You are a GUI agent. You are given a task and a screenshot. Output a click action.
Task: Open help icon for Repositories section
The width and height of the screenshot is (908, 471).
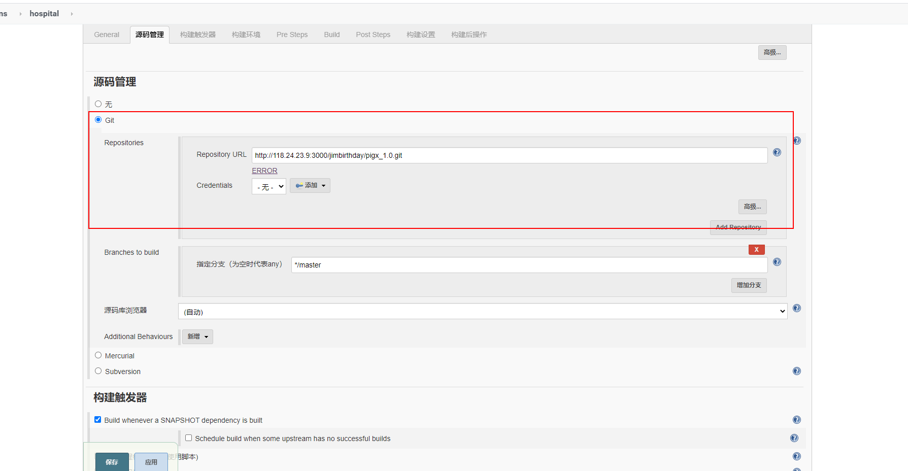[x=797, y=141]
